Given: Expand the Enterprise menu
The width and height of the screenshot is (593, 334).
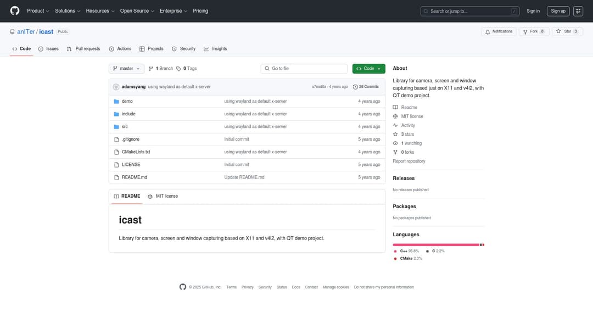Looking at the screenshot, I should click(173, 11).
